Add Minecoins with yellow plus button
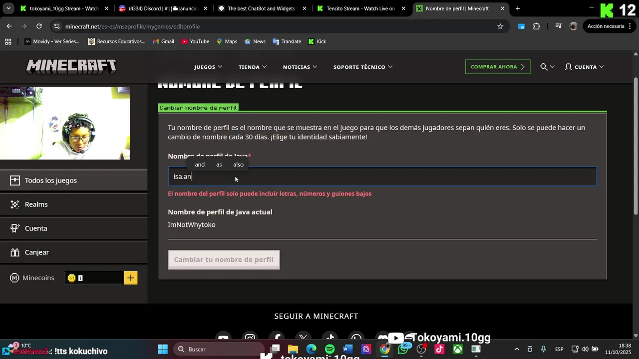This screenshot has width=639, height=359. 131,278
